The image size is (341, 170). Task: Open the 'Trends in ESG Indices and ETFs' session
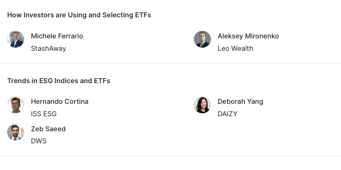(x=58, y=81)
